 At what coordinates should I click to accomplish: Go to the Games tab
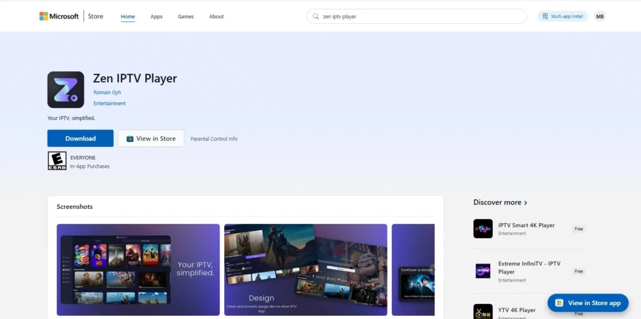185,16
